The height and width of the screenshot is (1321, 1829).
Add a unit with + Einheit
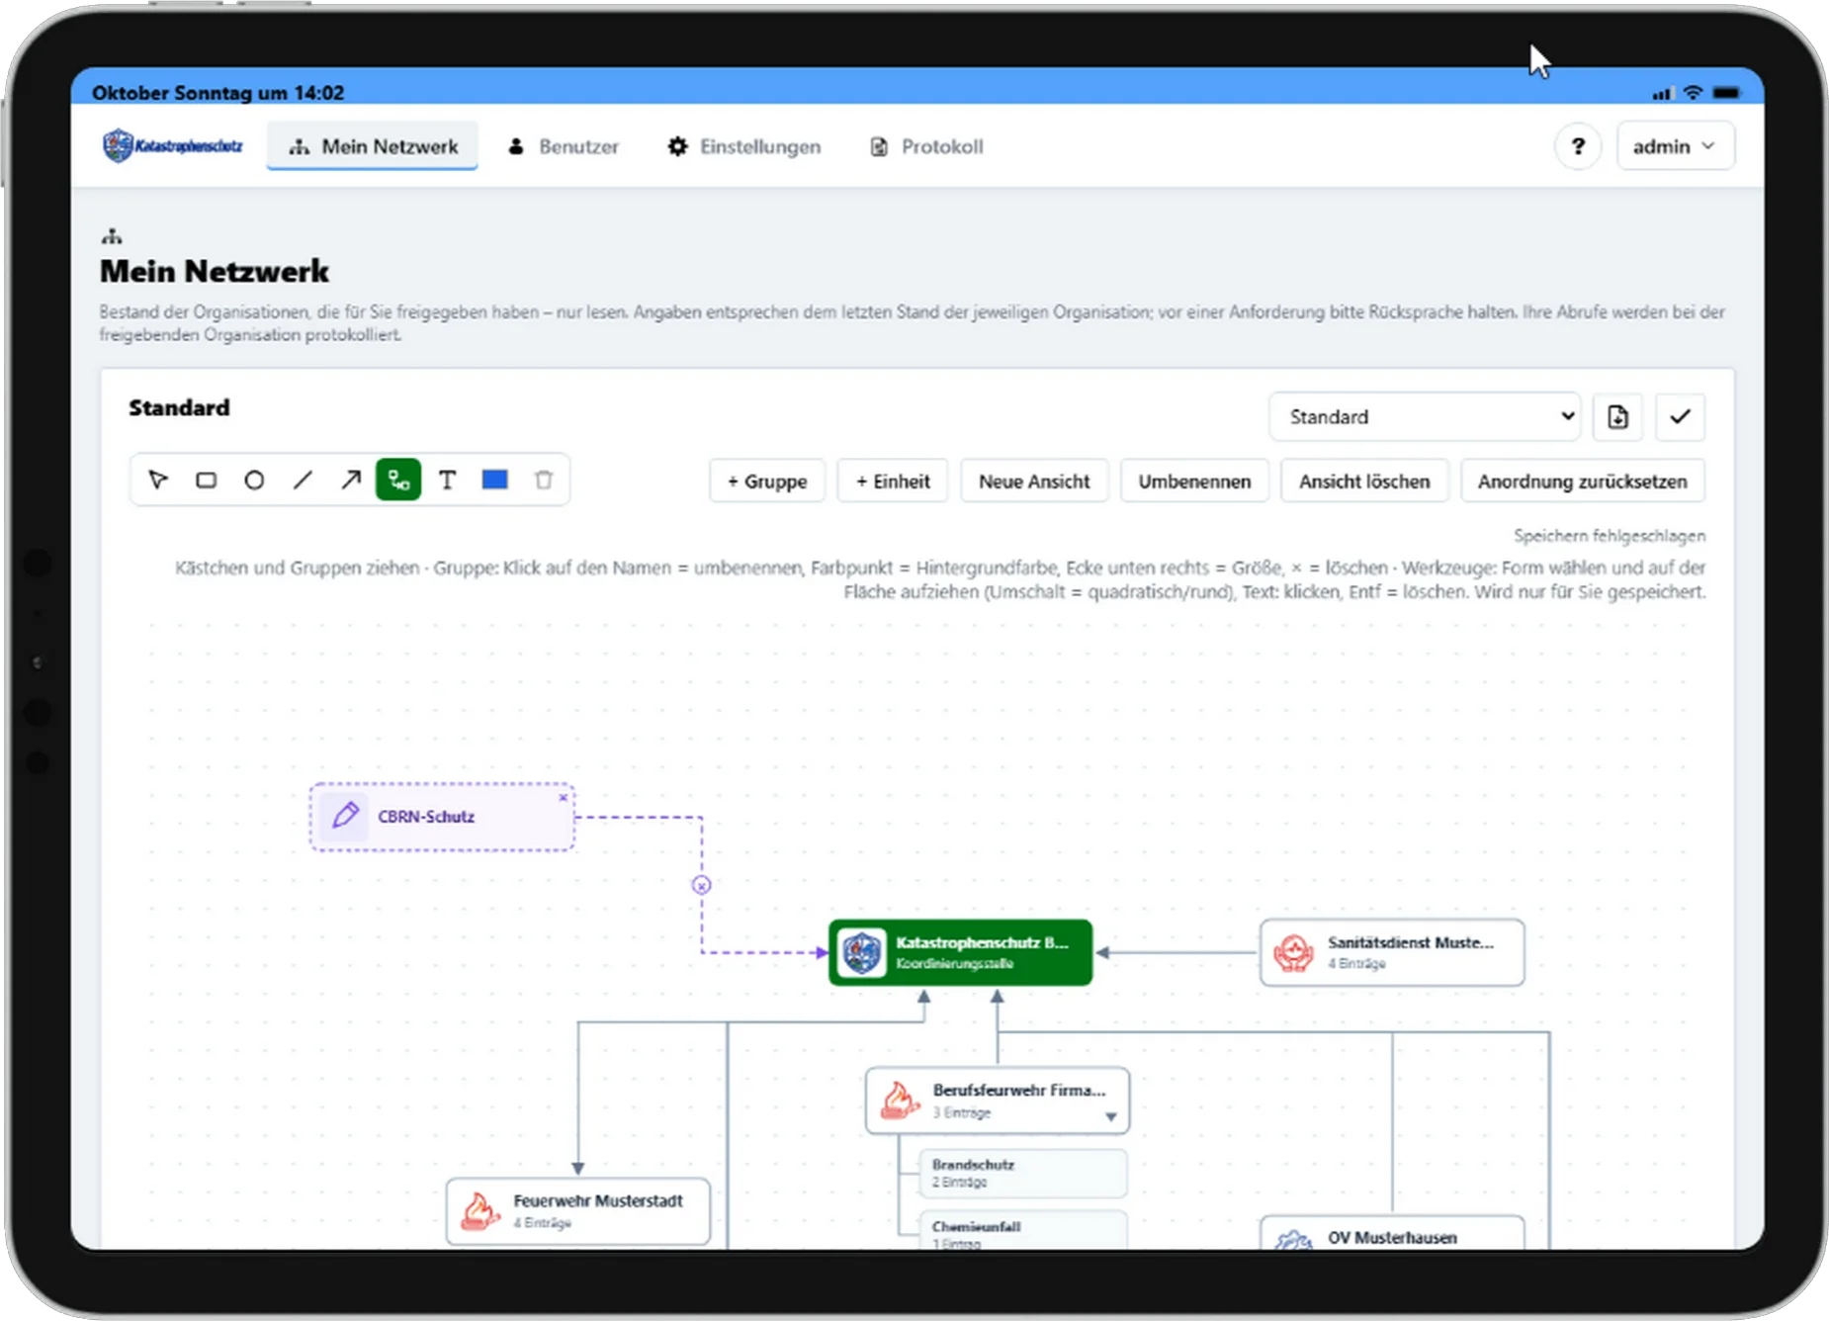[893, 482]
